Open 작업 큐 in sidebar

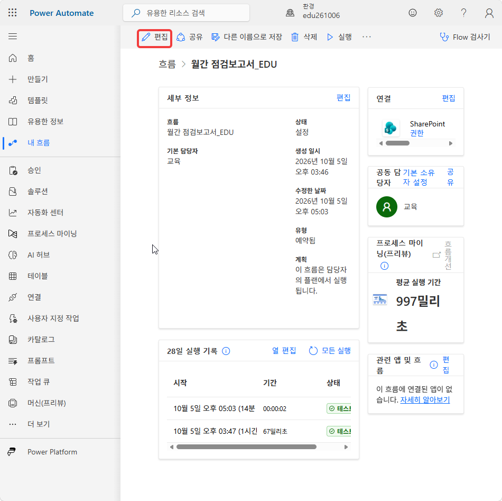click(39, 382)
